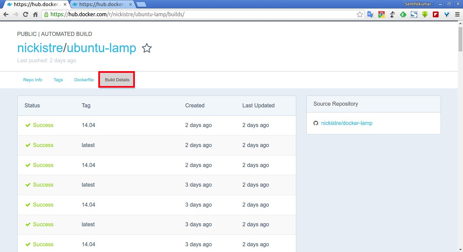This screenshot has width=463, height=252.
Task: Open the first Success build tagged latest
Action: (x=157, y=145)
